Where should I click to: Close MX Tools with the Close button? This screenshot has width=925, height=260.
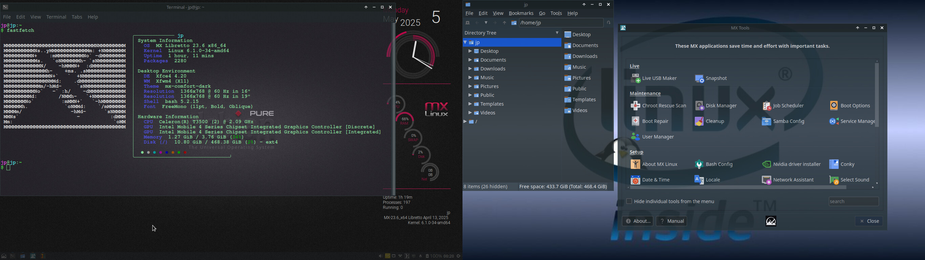click(x=868, y=221)
